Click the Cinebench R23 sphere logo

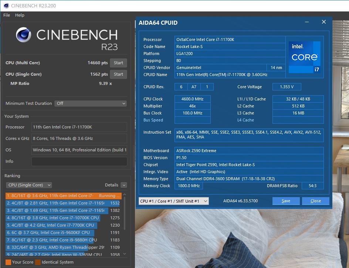click(24, 35)
